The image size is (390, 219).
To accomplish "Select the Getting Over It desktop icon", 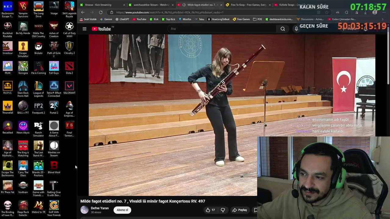I will coord(54,189).
